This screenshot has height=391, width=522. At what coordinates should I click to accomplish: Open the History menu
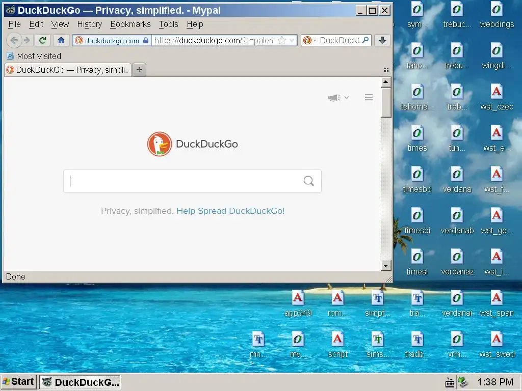coord(90,24)
